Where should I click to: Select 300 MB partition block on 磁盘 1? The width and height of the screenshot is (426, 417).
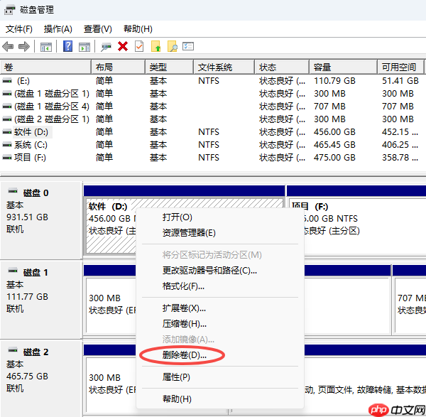(x=111, y=305)
